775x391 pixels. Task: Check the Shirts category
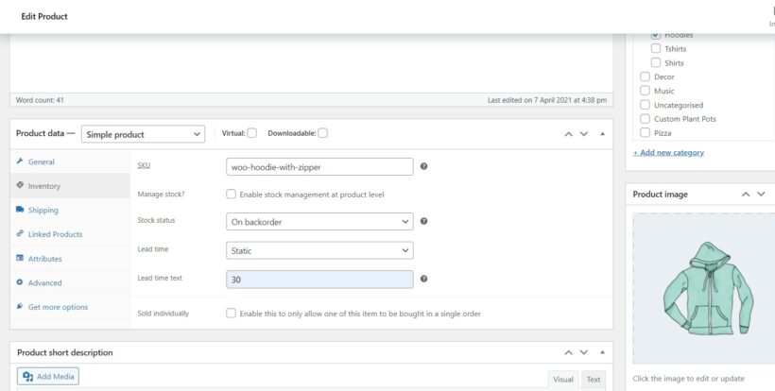(x=656, y=62)
